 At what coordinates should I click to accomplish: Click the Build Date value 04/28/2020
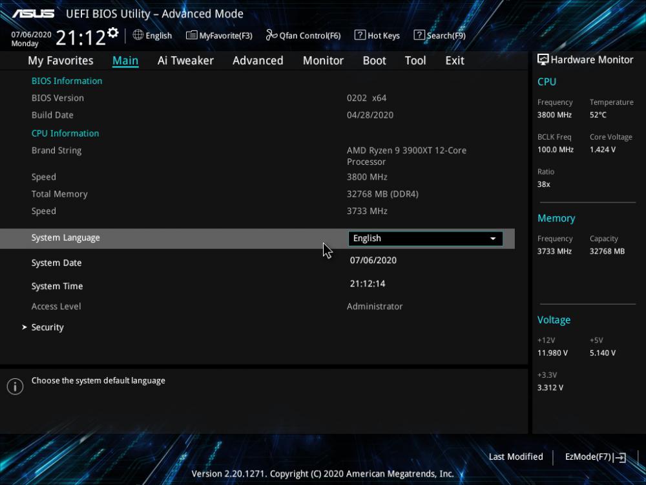[370, 115]
